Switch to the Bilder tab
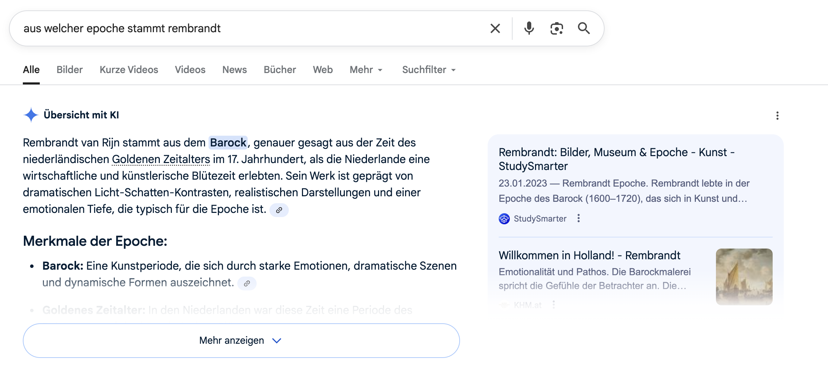Image resolution: width=828 pixels, height=369 pixels. click(69, 70)
